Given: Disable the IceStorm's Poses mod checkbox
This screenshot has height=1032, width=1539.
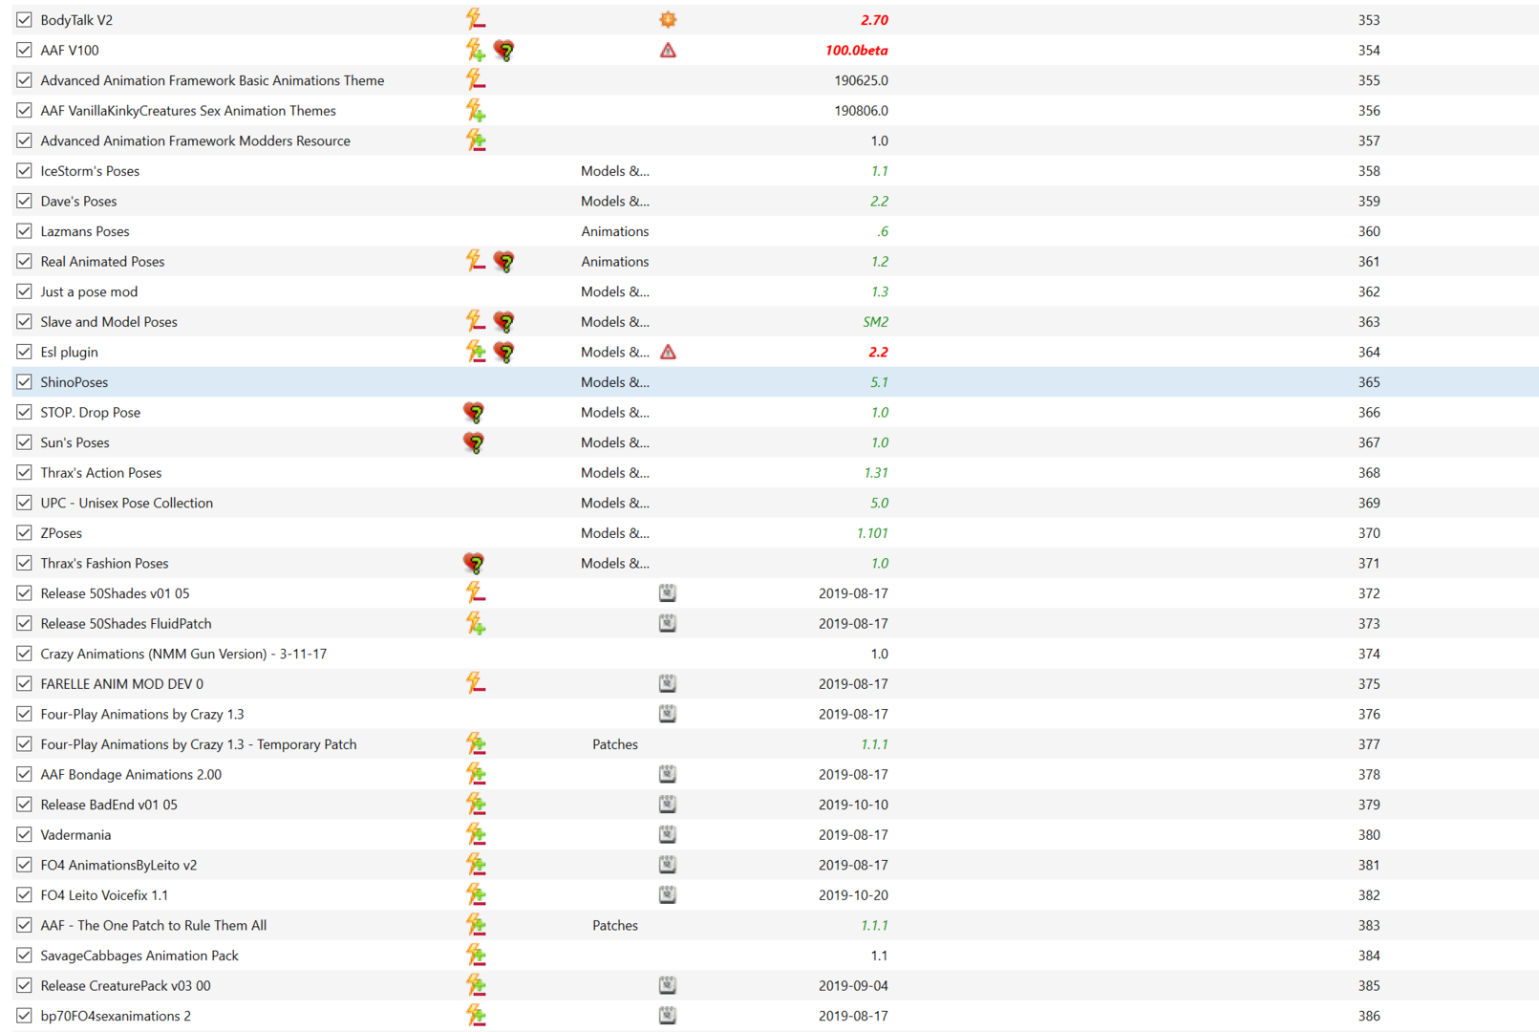Looking at the screenshot, I should 24,170.
